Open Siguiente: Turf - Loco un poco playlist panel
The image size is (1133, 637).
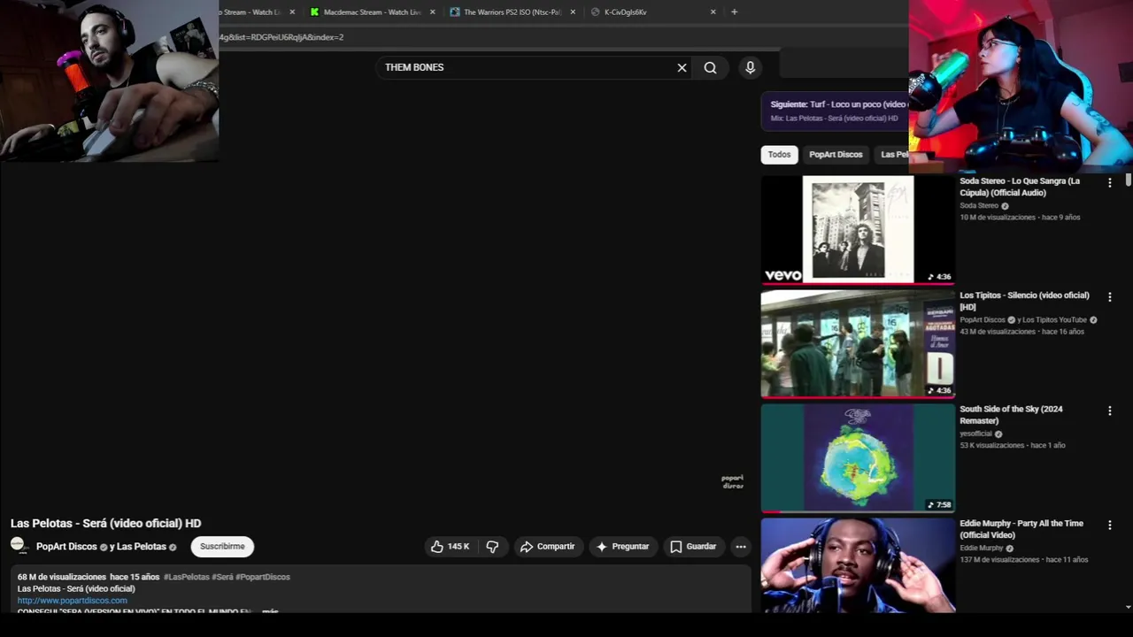click(835, 111)
